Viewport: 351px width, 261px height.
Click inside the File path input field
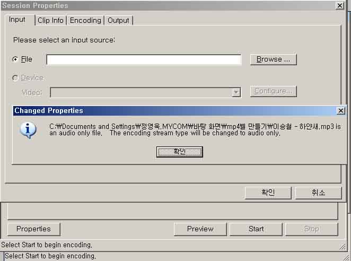click(x=144, y=59)
